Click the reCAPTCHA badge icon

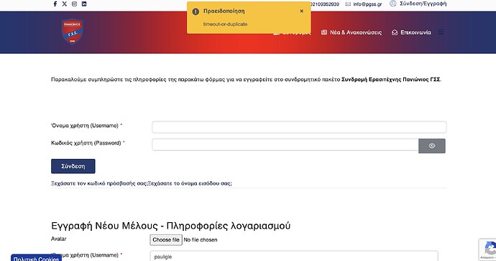[488, 249]
